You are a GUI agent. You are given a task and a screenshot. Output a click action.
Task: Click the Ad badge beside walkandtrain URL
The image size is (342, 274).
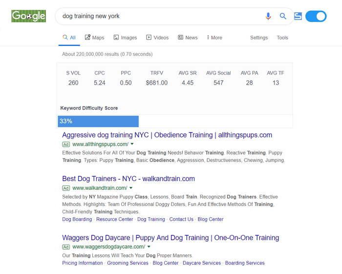[66, 188]
